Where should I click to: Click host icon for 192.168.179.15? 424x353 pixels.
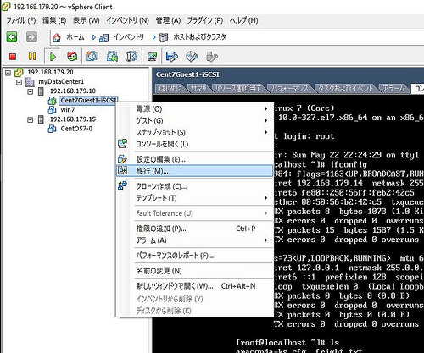41,119
